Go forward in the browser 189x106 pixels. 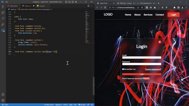101,7
